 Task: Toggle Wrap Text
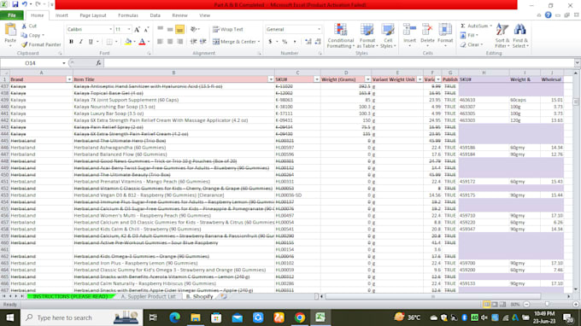point(227,29)
